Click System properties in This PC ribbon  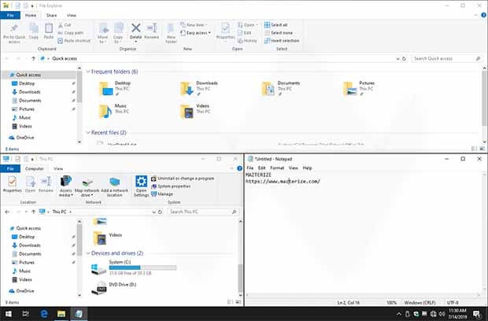pyautogui.click(x=171, y=186)
